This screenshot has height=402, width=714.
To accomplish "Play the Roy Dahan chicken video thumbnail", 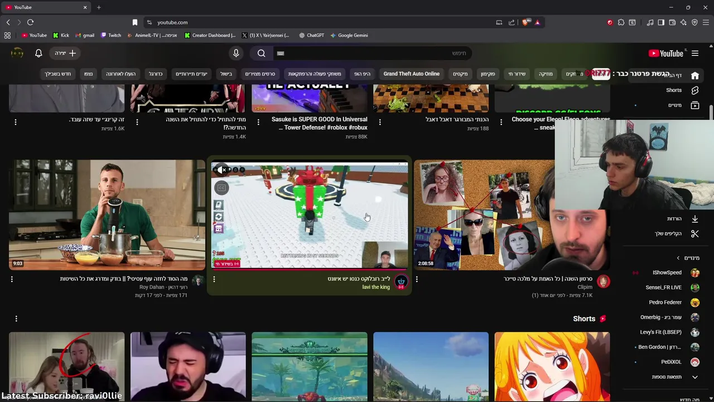I will 107,215.
